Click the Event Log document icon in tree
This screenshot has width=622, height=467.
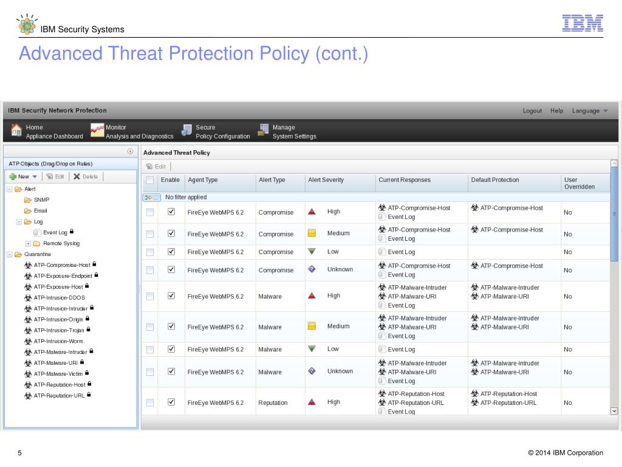click(x=37, y=233)
